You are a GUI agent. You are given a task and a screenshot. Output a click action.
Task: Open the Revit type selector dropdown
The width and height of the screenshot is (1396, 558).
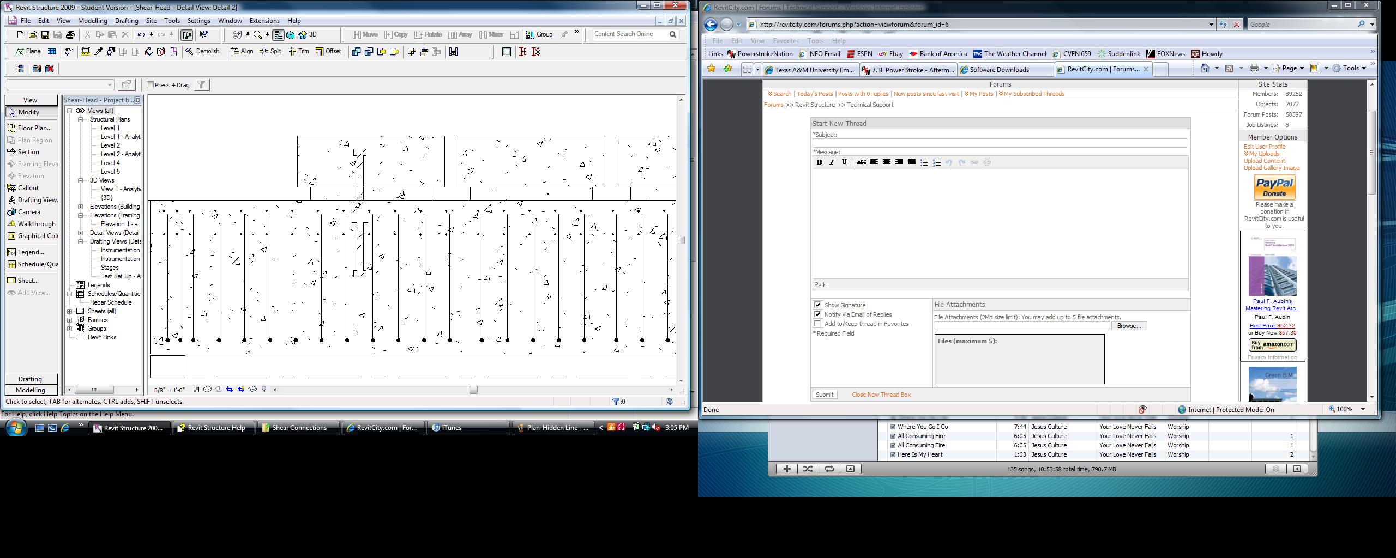point(110,85)
